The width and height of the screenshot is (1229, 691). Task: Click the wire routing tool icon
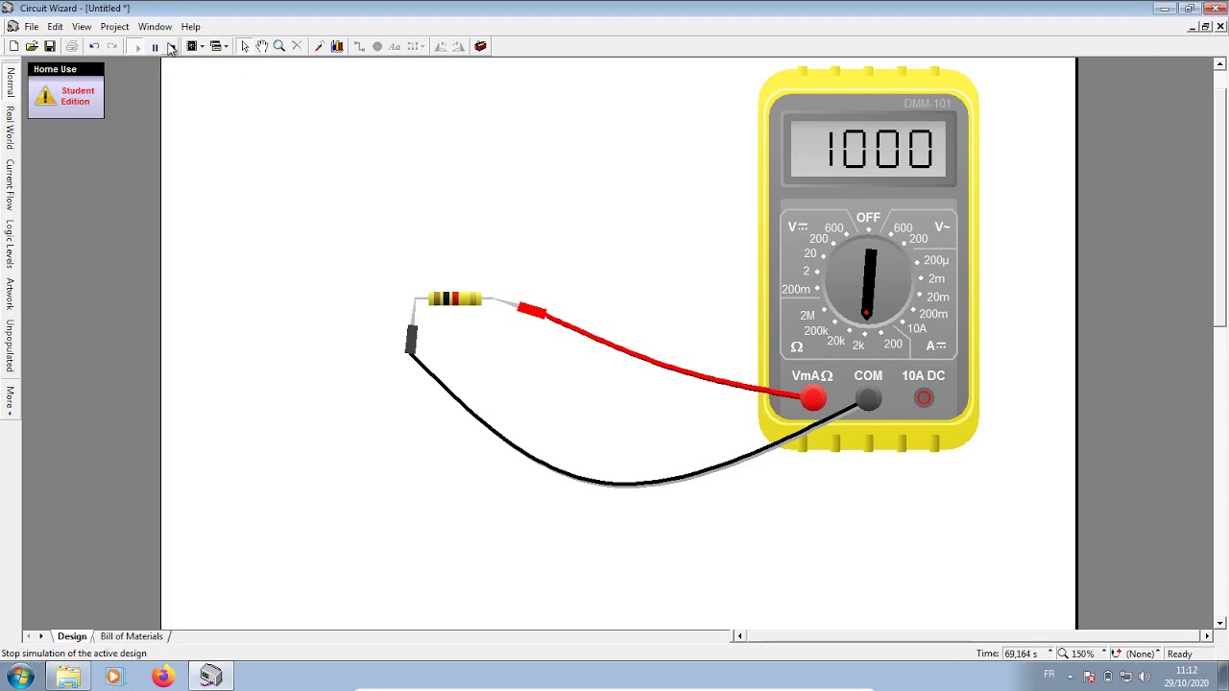[360, 46]
